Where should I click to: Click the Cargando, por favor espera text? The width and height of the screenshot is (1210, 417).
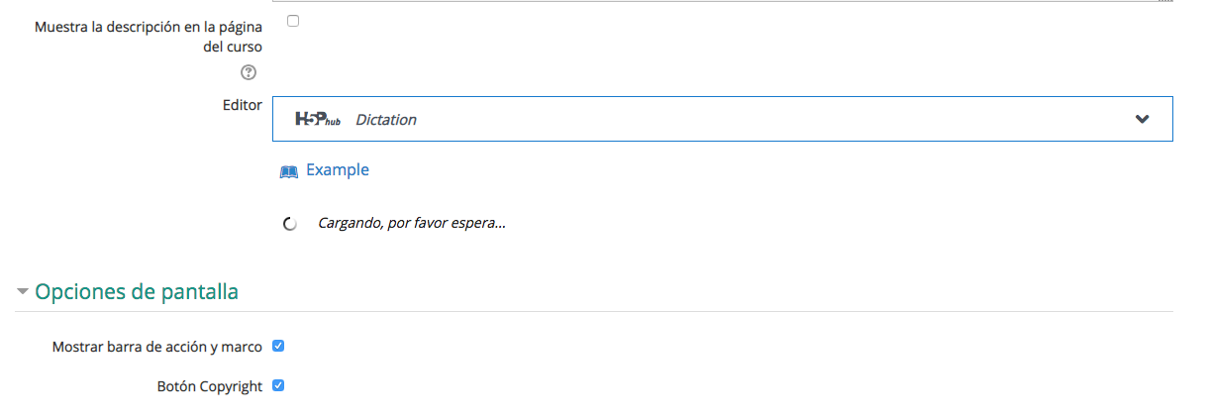412,223
